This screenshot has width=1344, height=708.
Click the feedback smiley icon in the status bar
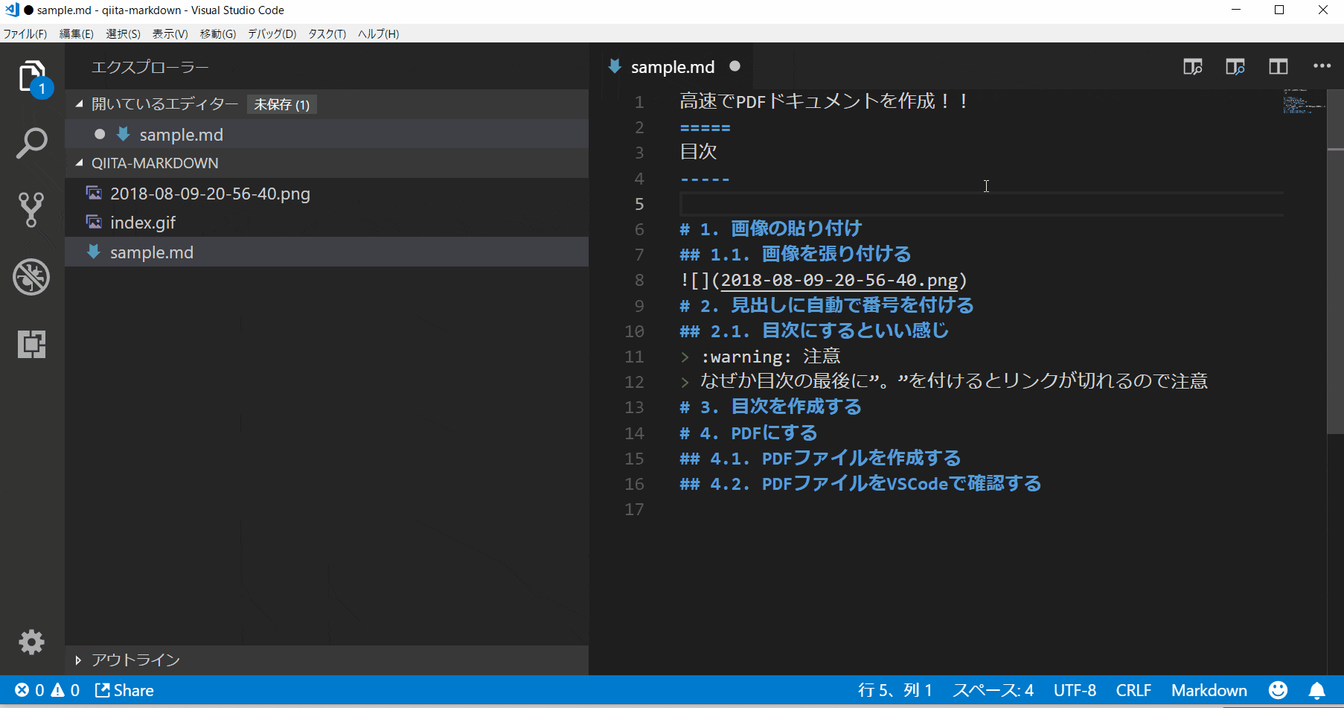(1278, 690)
